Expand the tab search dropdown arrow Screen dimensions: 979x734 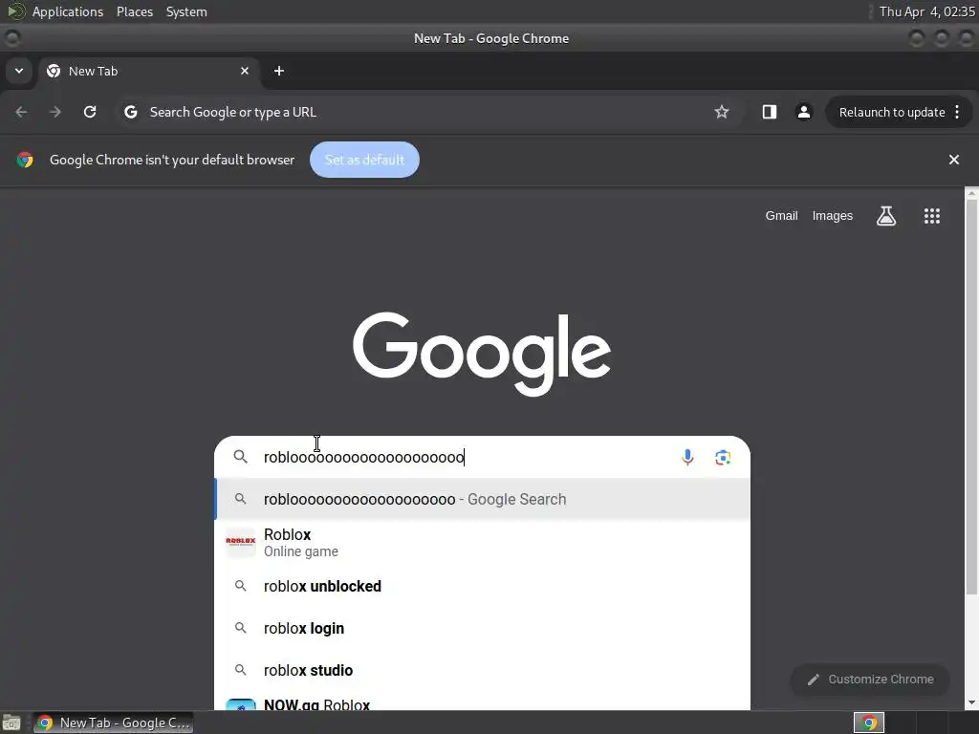click(x=19, y=71)
